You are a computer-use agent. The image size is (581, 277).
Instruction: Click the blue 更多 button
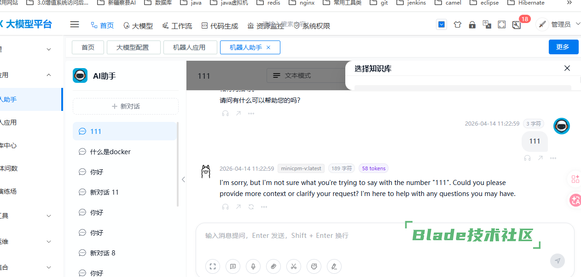coord(563,47)
